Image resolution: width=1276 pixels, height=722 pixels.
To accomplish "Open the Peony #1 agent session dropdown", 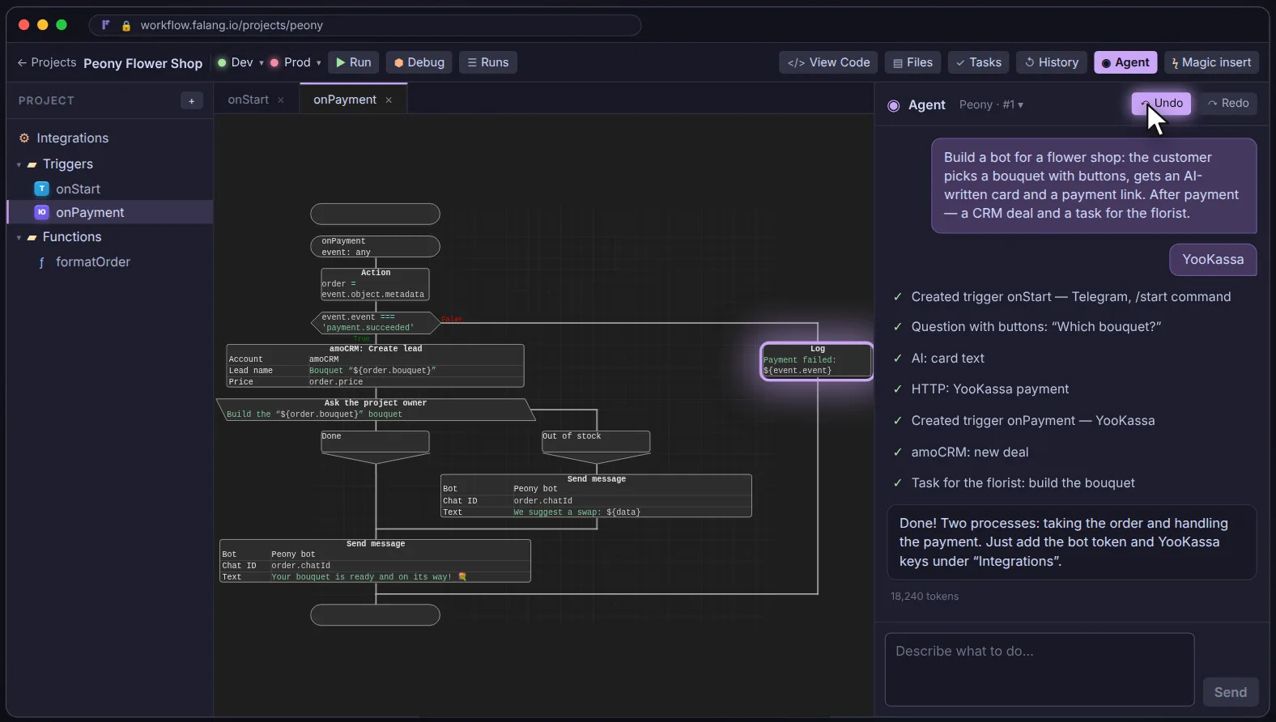I will click(x=991, y=105).
